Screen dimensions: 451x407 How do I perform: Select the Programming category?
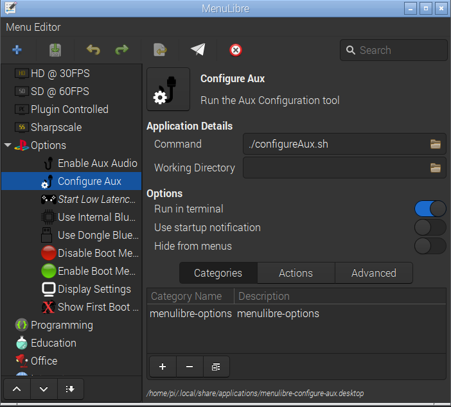[71, 325]
